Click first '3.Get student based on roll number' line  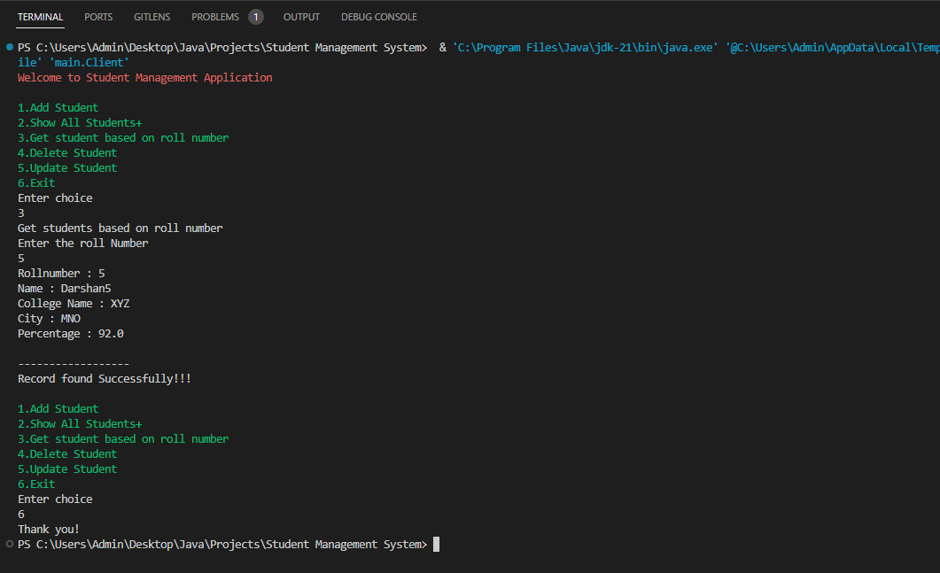click(x=123, y=137)
